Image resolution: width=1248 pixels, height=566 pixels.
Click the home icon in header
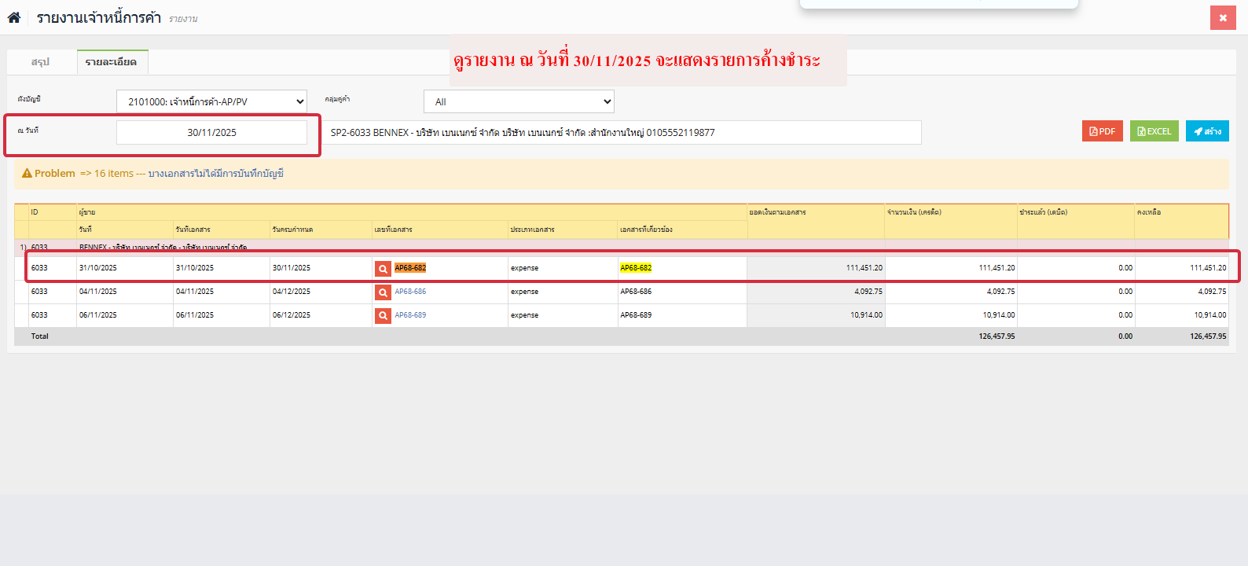tap(14, 17)
